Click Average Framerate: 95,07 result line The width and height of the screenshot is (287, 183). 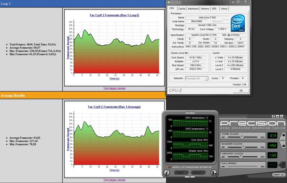pyautogui.click(x=25, y=48)
